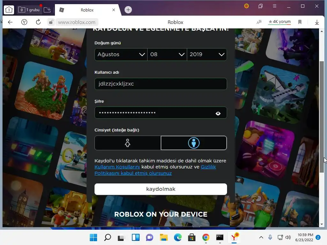Click the translate page icon

coord(259,22)
